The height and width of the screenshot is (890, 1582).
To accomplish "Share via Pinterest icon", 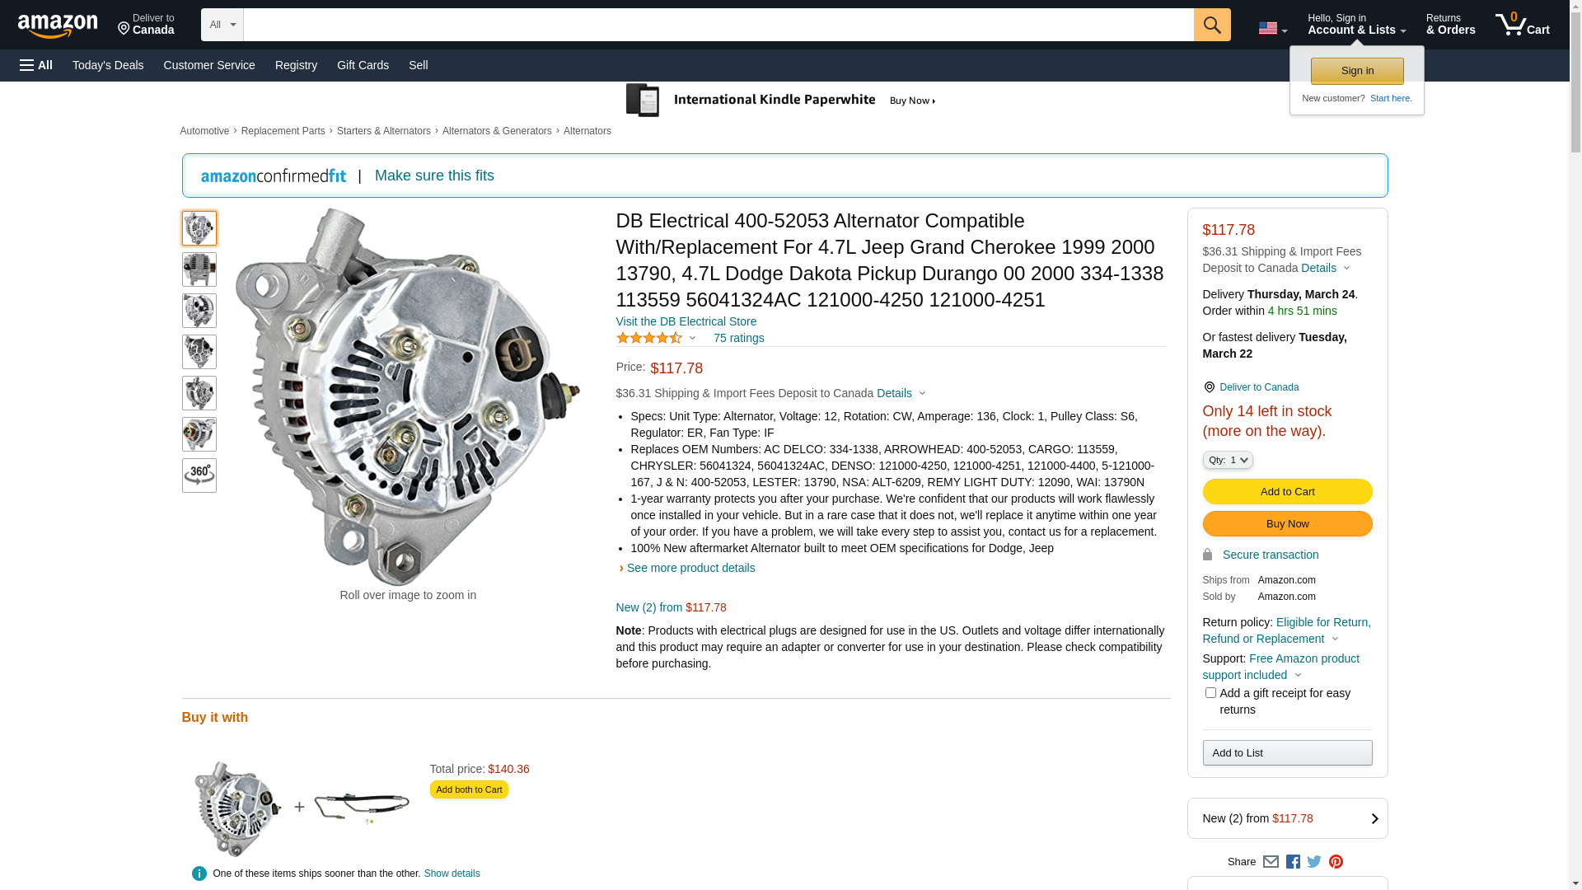I will coord(1336,862).
